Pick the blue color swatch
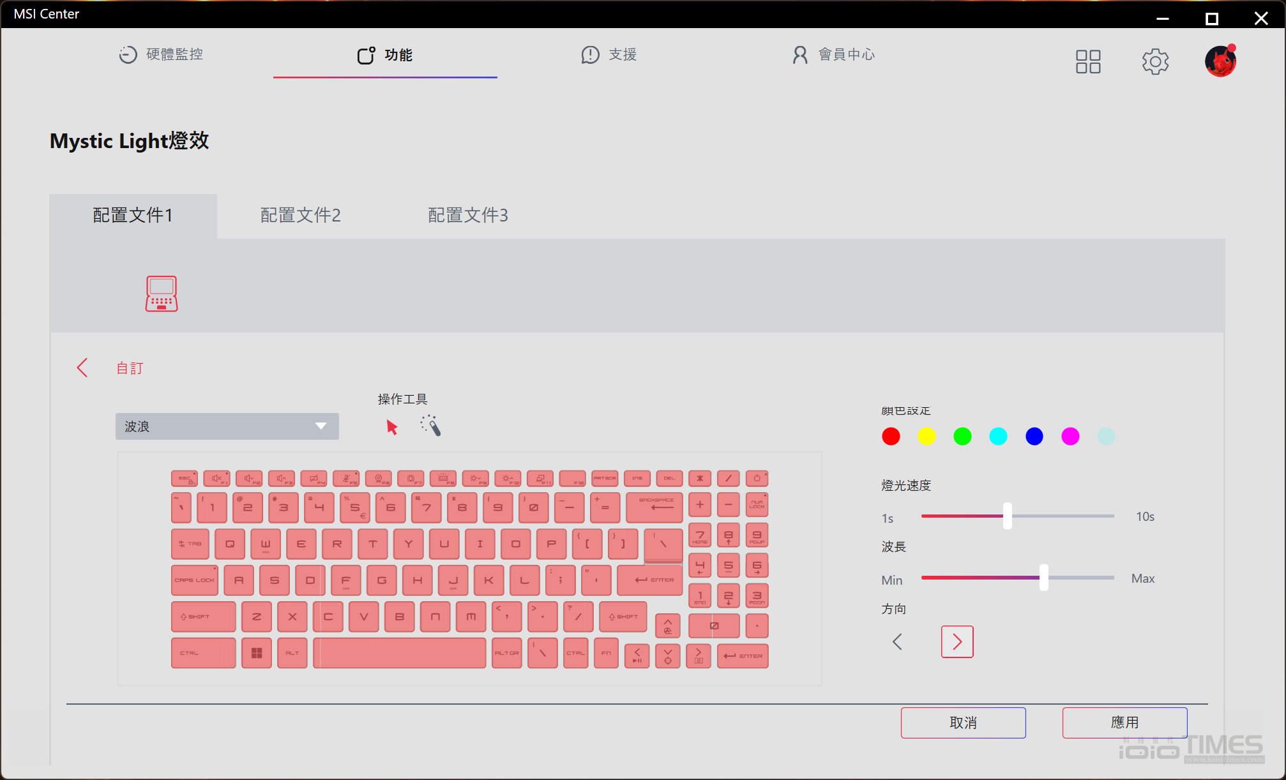This screenshot has width=1286, height=780. click(1034, 437)
